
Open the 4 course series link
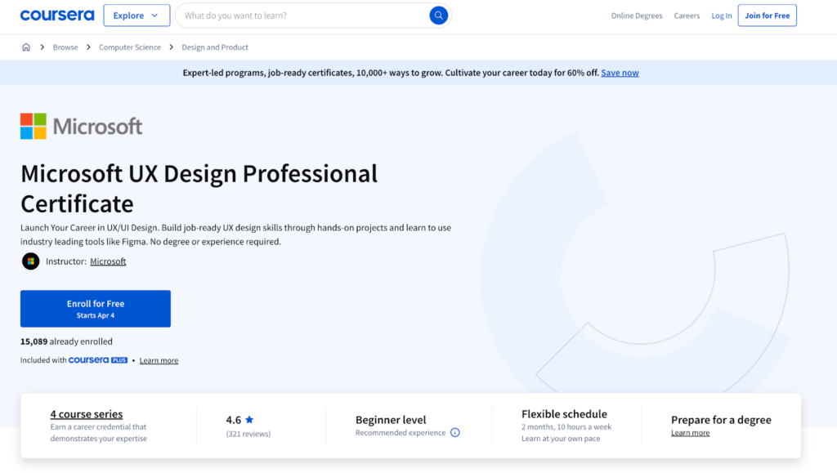[x=87, y=414]
